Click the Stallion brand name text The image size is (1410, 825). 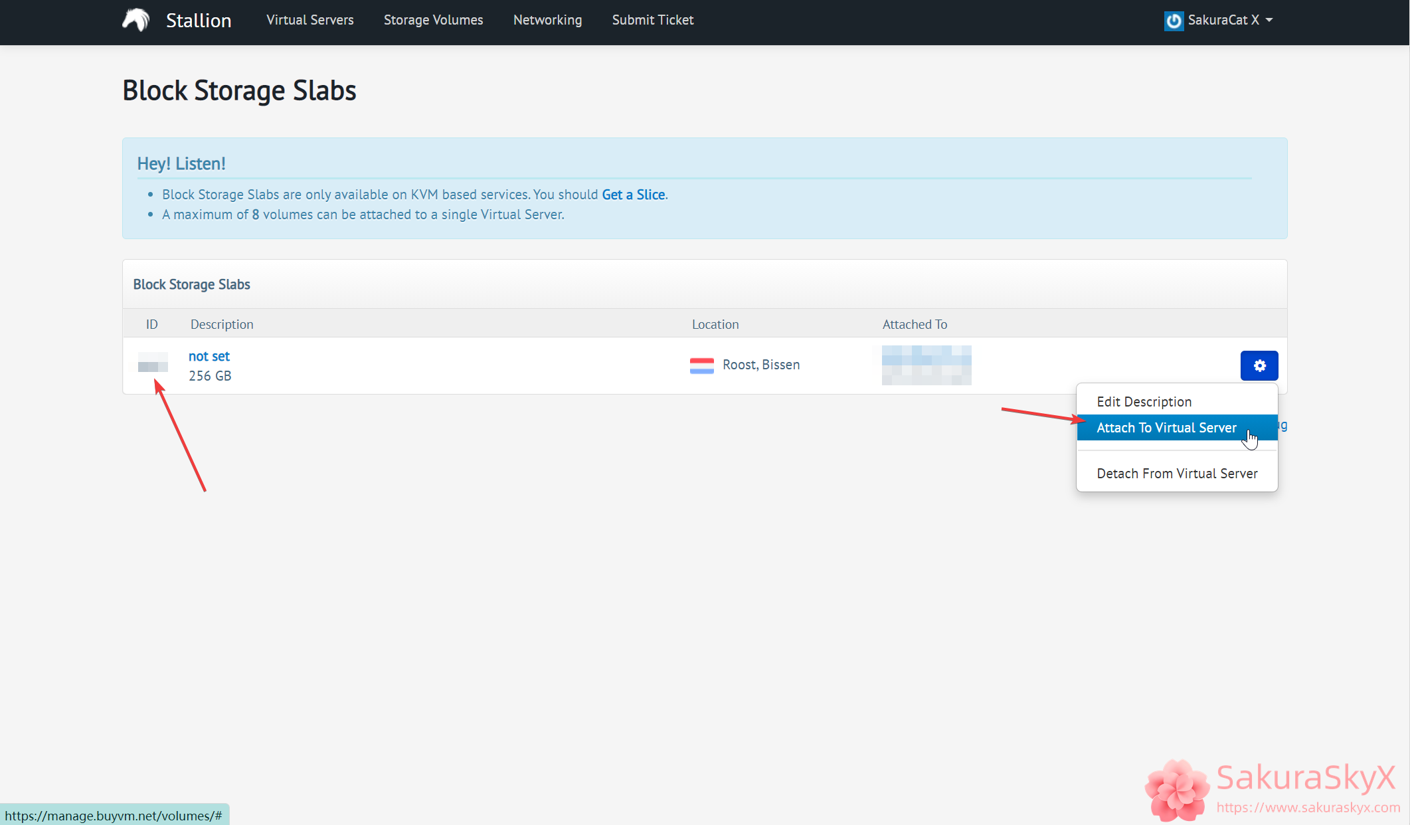(199, 21)
